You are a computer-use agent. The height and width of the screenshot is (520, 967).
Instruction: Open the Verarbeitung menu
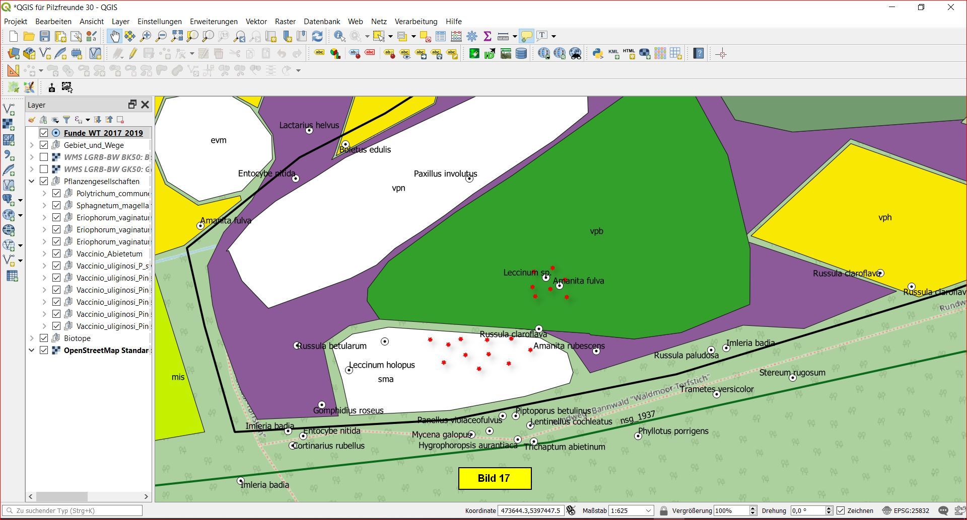coord(416,21)
